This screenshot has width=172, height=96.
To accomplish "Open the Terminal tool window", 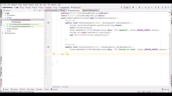I will click(x=54, y=89).
